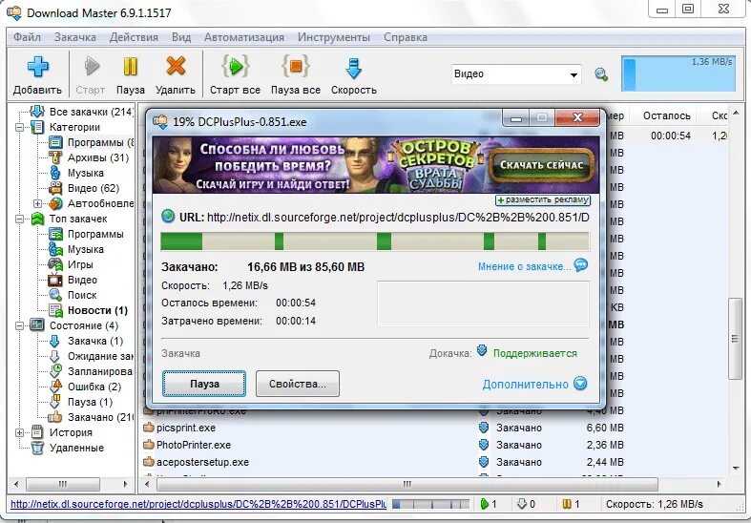Collapse the Категории tree node
The image size is (751, 523).
(x=20, y=127)
